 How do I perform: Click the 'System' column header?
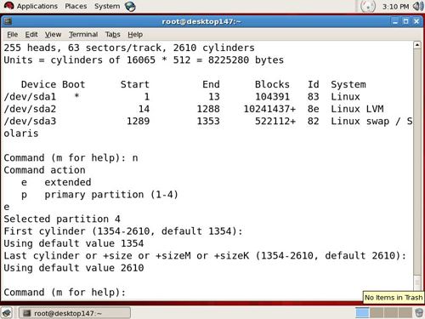pos(348,84)
